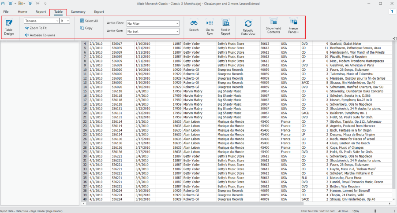This screenshot has width=397, height=213.
Task: Click the Copy button
Action: pos(86,28)
